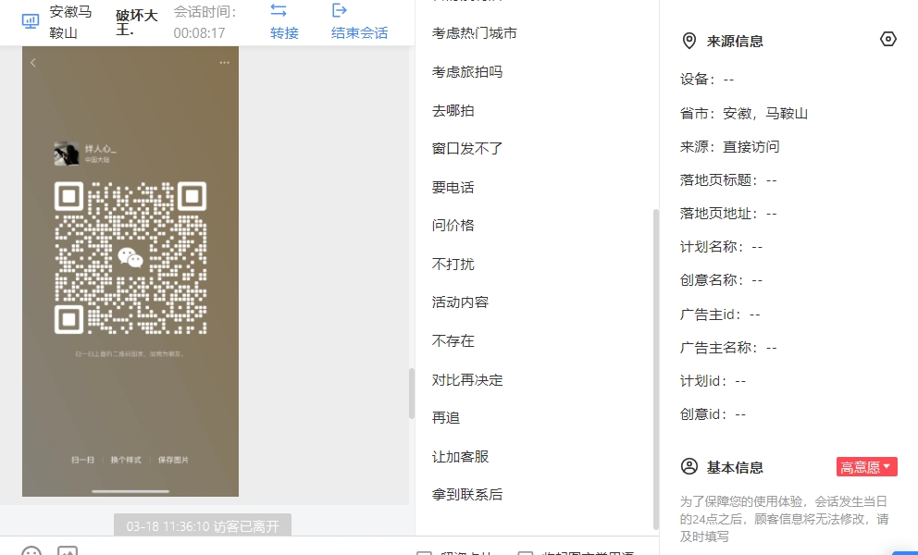
Task: Open the emoji picker icon
Action: point(31,550)
